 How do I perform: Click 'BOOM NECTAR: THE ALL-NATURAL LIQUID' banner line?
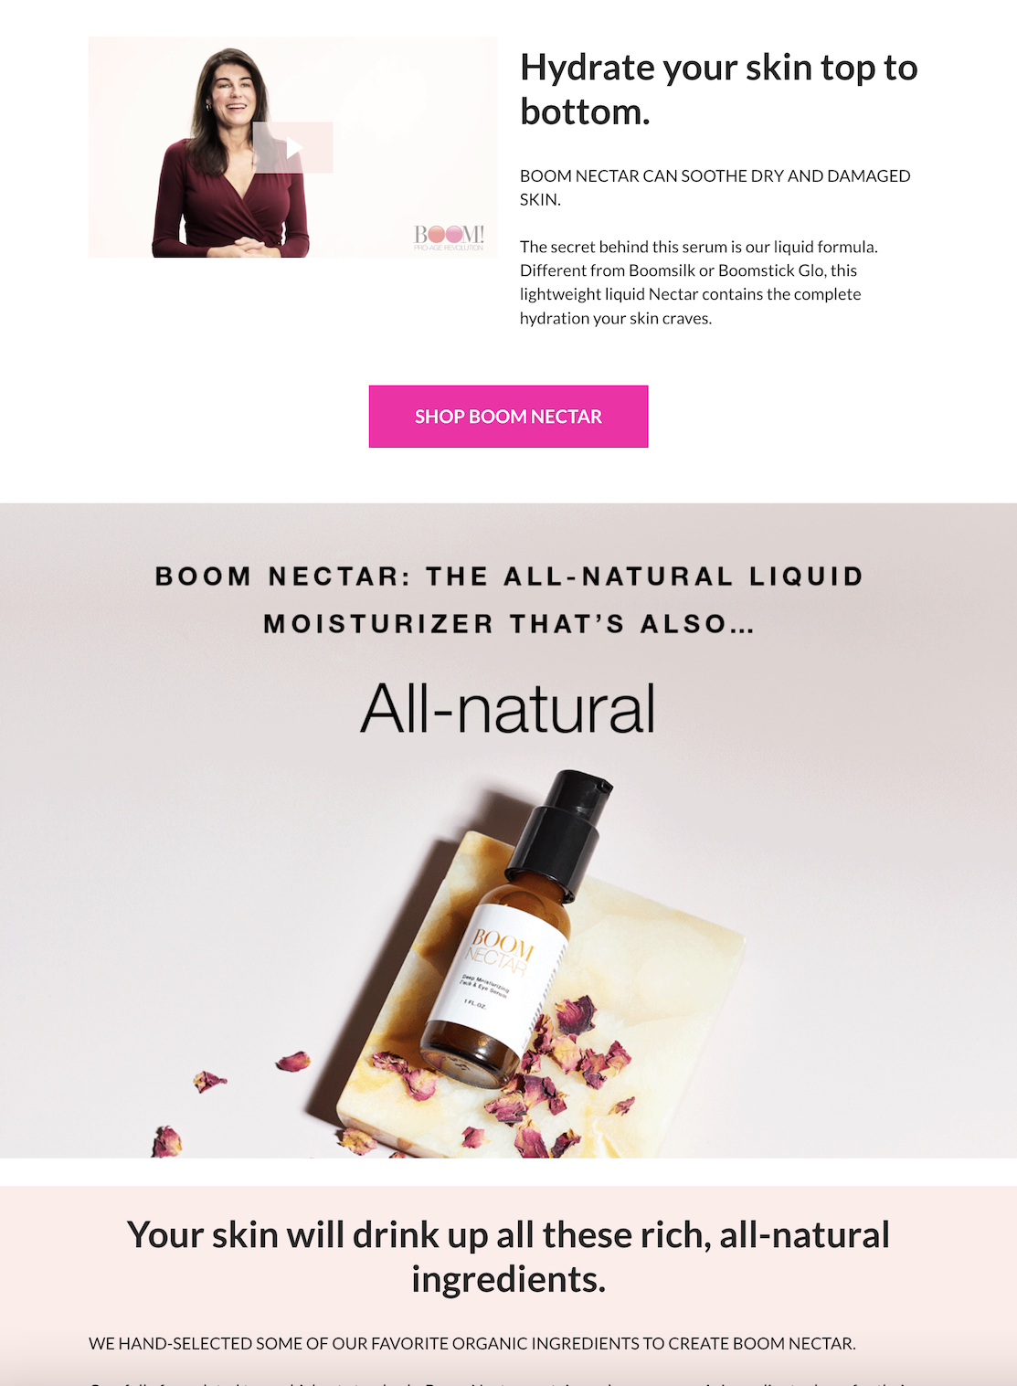click(x=509, y=577)
